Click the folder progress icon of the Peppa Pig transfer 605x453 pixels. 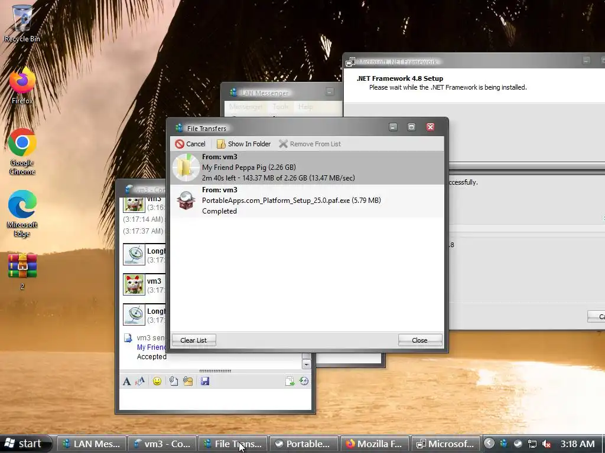click(186, 168)
